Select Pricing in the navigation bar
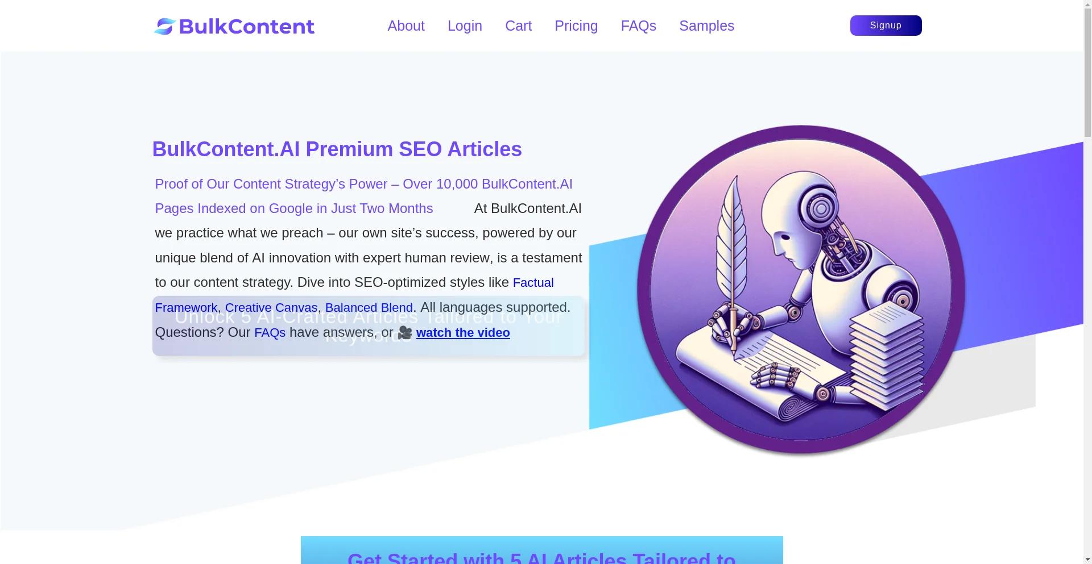The width and height of the screenshot is (1092, 564). point(576,26)
